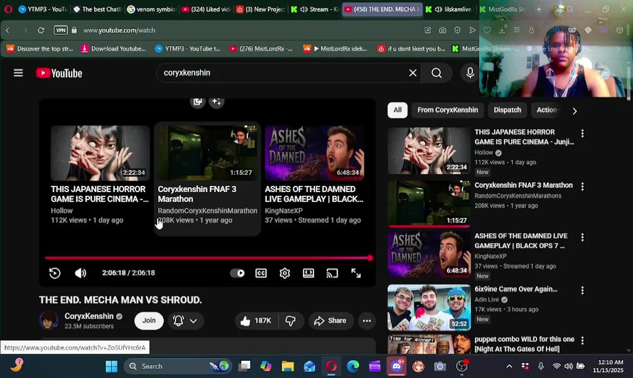The width and height of the screenshot is (633, 378).
Task: Open Adin Live channel link
Action: (487, 300)
